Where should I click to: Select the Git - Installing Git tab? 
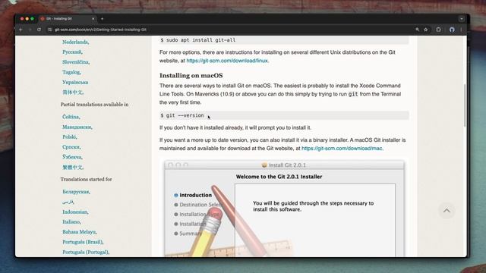click(68, 19)
